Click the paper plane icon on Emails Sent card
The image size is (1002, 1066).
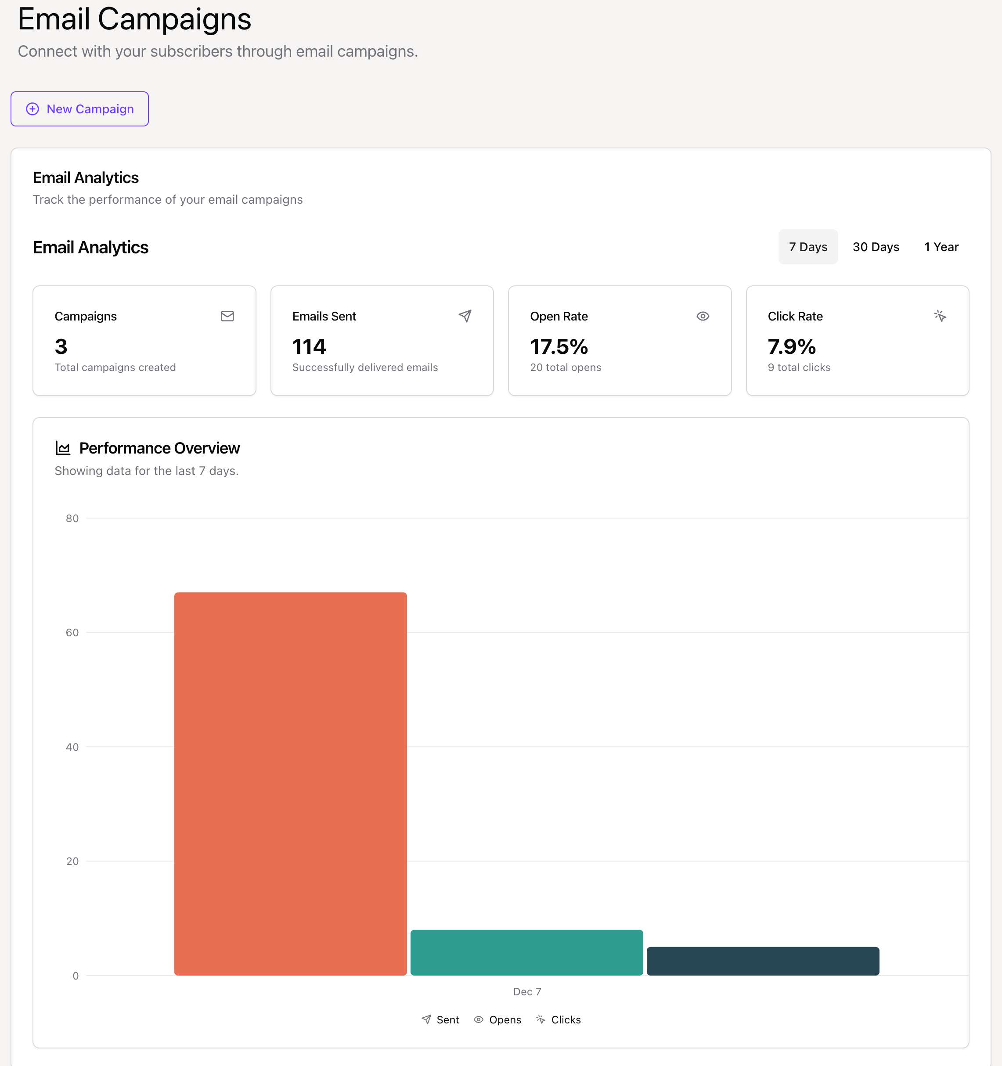(x=465, y=317)
